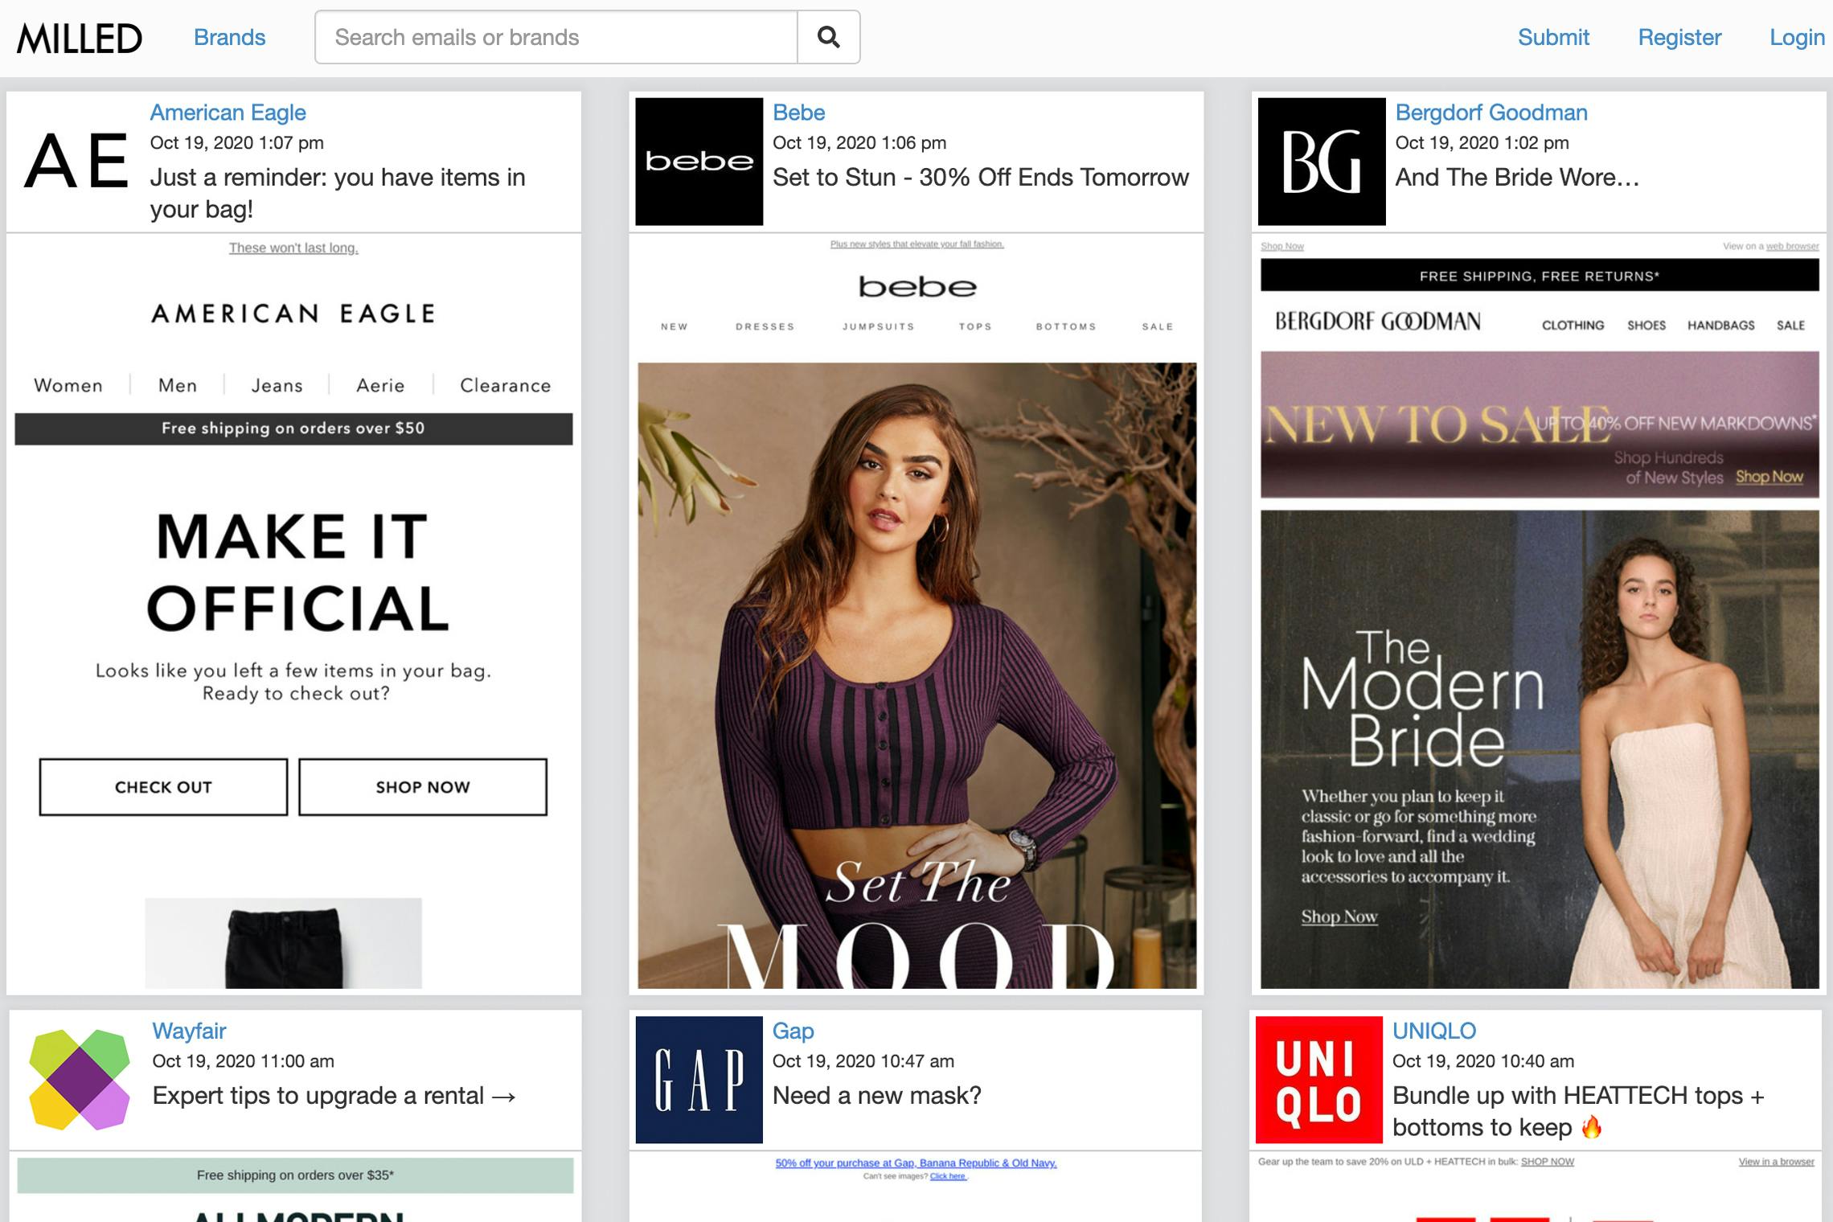Image resolution: width=1833 pixels, height=1222 pixels.
Task: Open American Eagle brand name link
Action: pyautogui.click(x=228, y=113)
